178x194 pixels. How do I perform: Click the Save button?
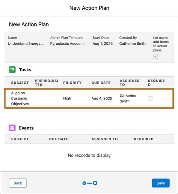[161, 183]
